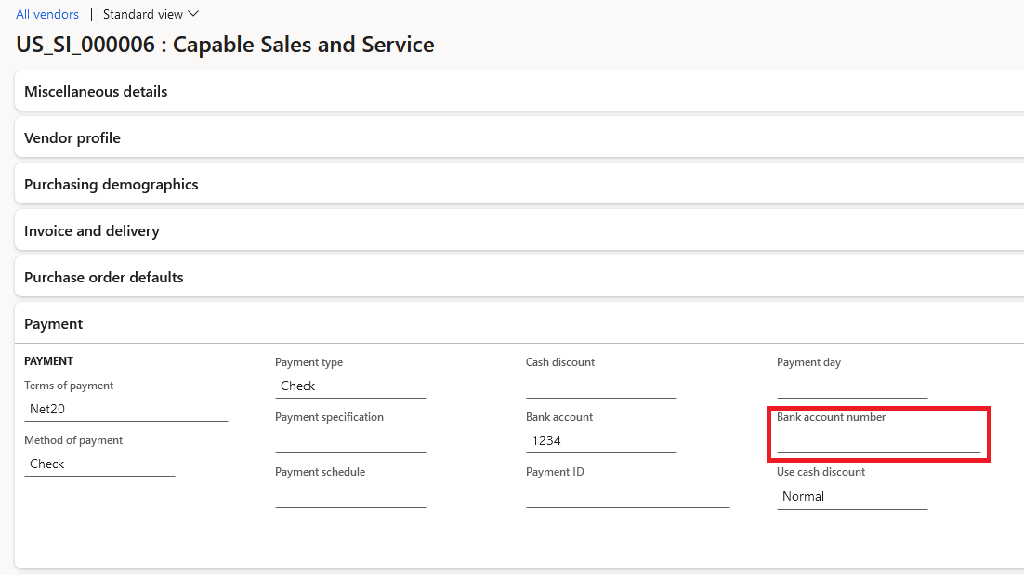Click the Payment schedule field
Screen dimensions: 1024x575
click(x=350, y=495)
